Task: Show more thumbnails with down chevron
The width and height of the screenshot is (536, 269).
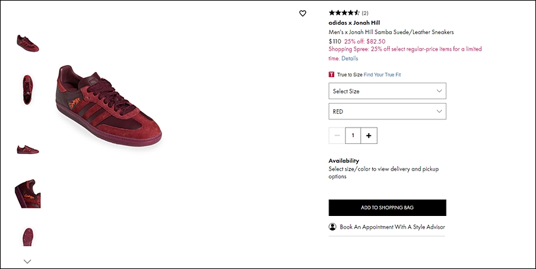Action: [27, 261]
